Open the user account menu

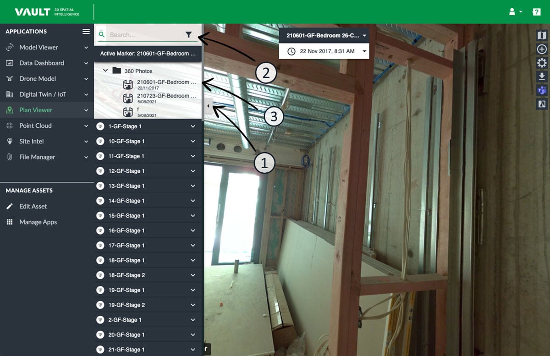coord(516,12)
